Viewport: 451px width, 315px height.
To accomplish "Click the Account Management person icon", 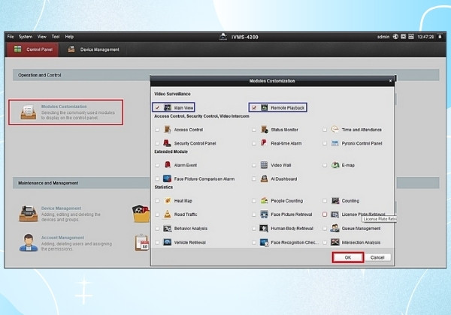I will pyautogui.click(x=29, y=243).
